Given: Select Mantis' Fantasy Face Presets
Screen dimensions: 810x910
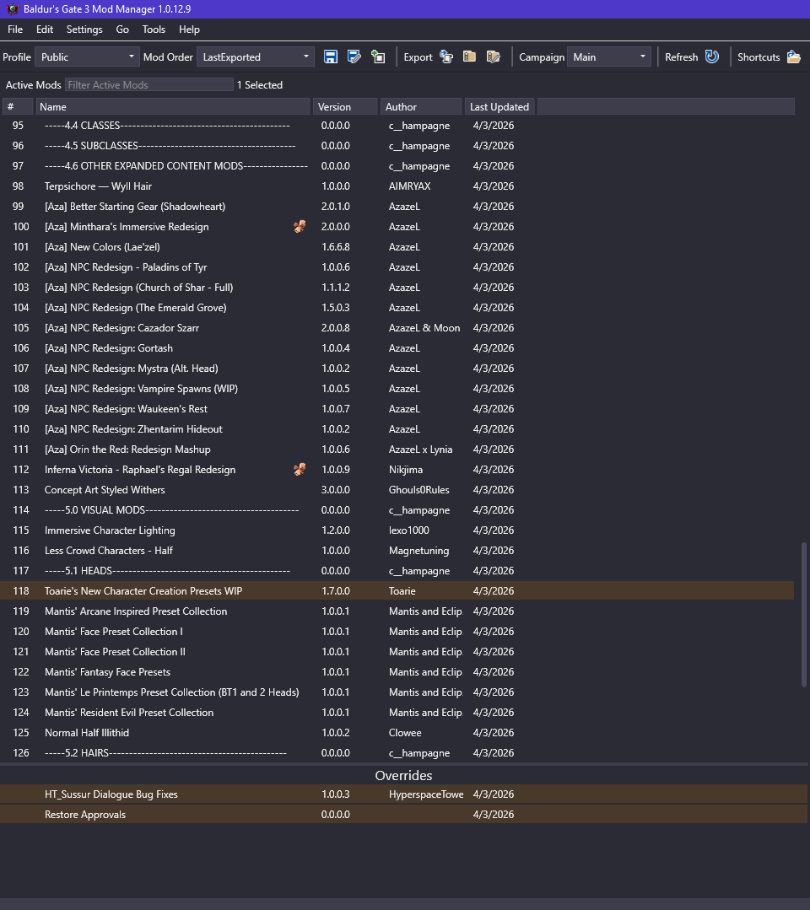Looking at the screenshot, I should coord(397,672).
